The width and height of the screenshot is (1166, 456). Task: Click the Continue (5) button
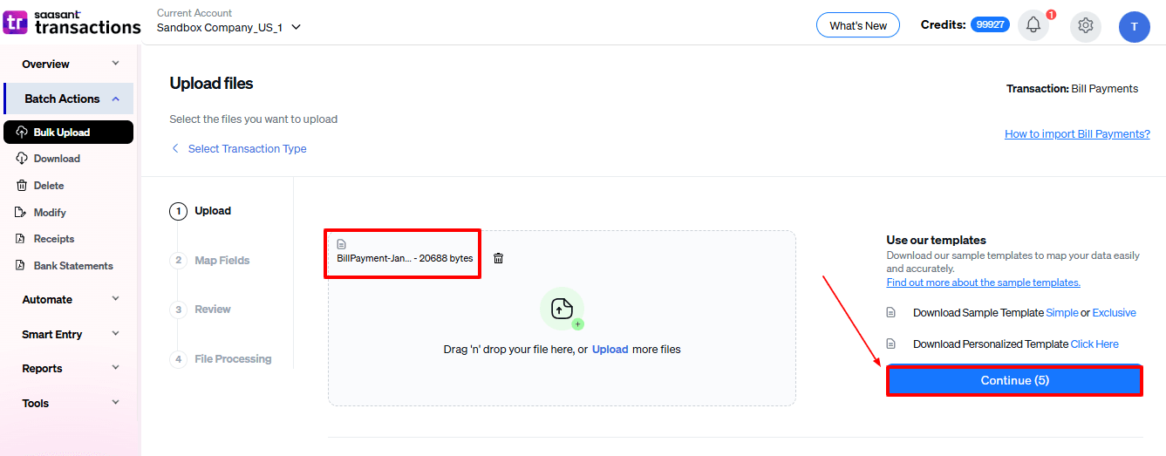click(x=1014, y=381)
